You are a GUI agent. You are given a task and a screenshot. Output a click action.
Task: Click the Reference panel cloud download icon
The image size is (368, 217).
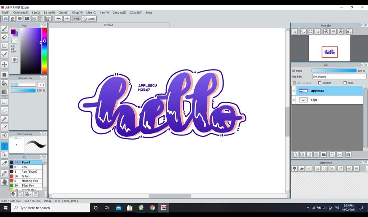[295, 168]
